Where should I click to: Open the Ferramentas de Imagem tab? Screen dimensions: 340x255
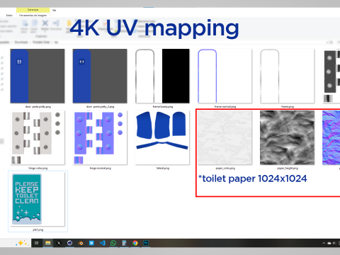point(33,16)
